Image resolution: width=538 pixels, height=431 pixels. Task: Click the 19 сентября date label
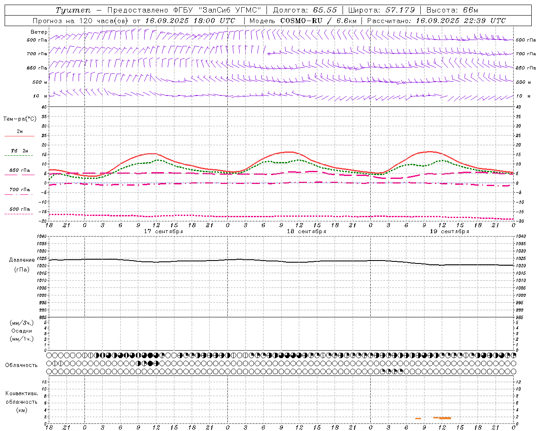(449, 231)
